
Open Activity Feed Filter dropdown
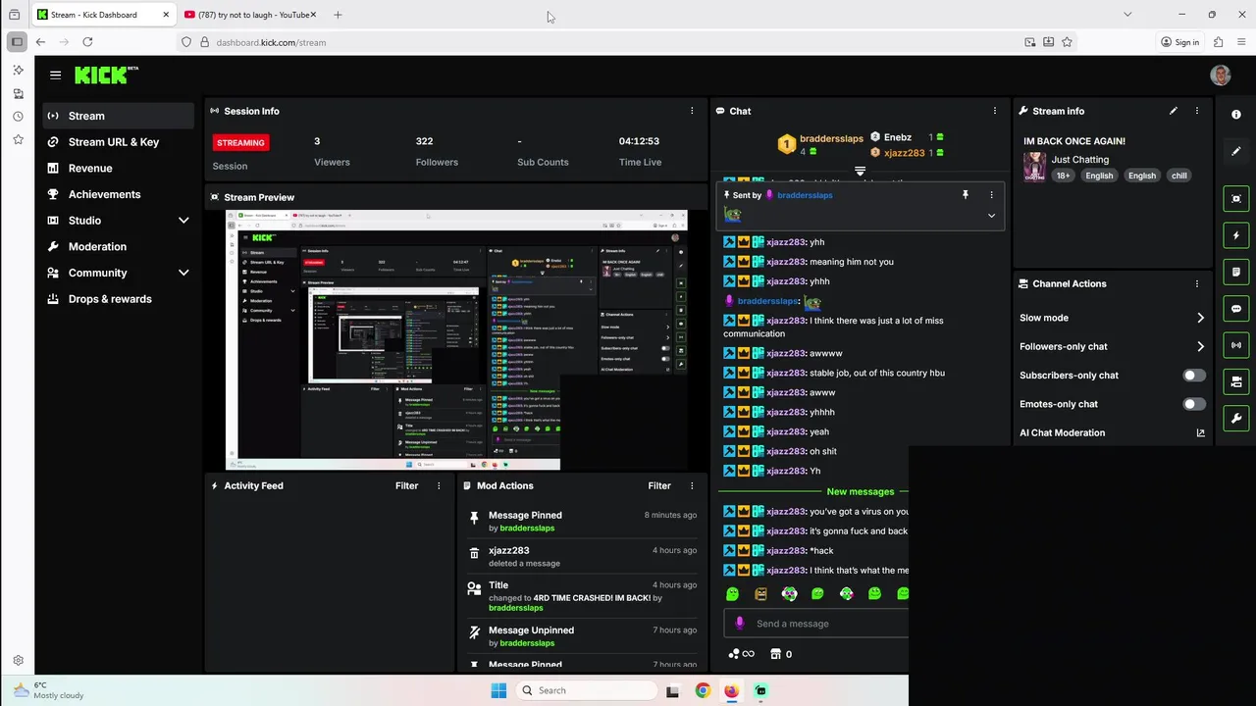[x=406, y=485]
